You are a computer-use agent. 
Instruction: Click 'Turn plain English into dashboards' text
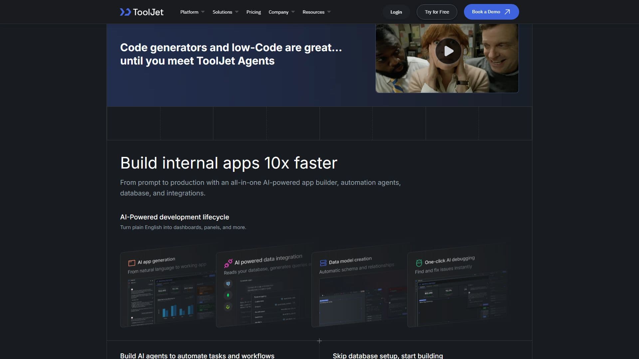click(x=183, y=227)
